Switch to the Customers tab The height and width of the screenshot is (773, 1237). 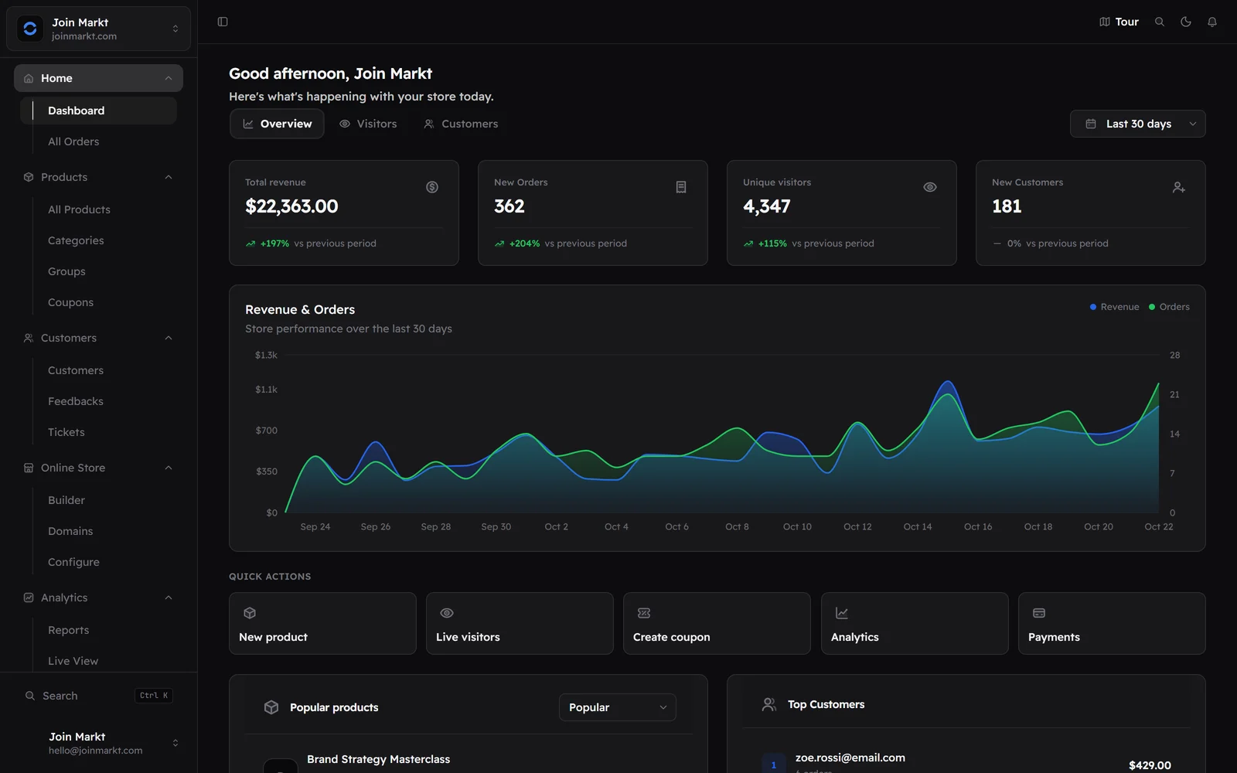tap(461, 124)
